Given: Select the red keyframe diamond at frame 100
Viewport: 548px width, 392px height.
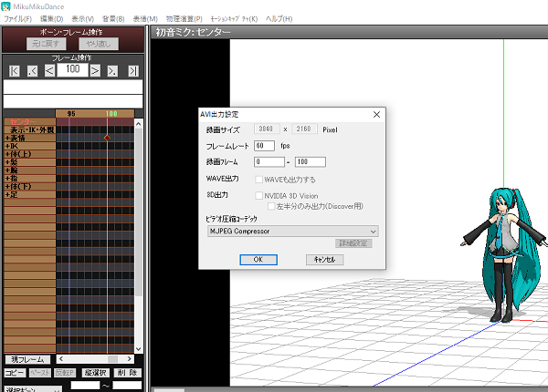Looking at the screenshot, I should click(107, 138).
